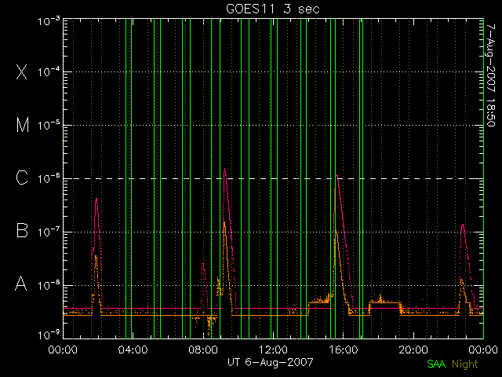
Task: Click the 10^-5 y-axis tick label
Action: coord(49,125)
